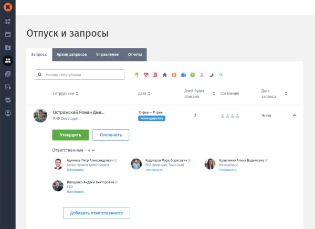The image size is (315, 229).
Task: Remove Админов Петр Александрович from responsible
Action: point(115,160)
